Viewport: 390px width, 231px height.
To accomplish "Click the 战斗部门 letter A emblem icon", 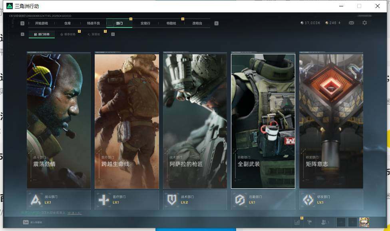I will (36, 200).
